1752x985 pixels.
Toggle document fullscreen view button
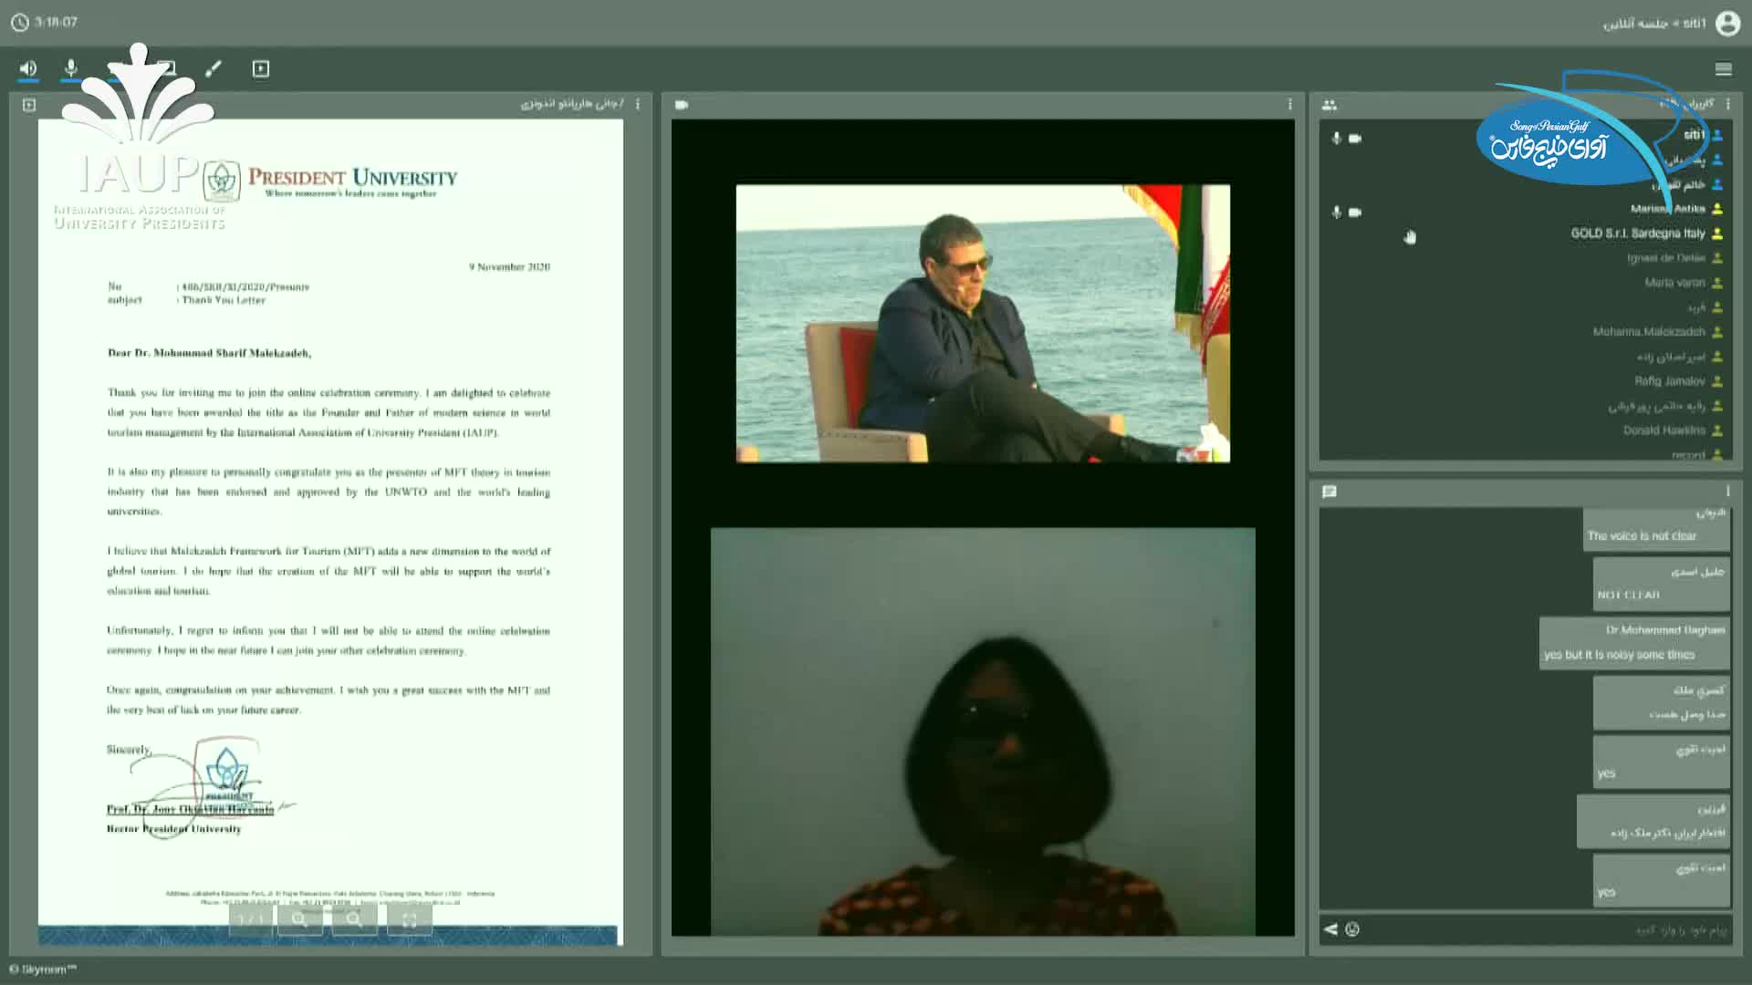point(410,919)
